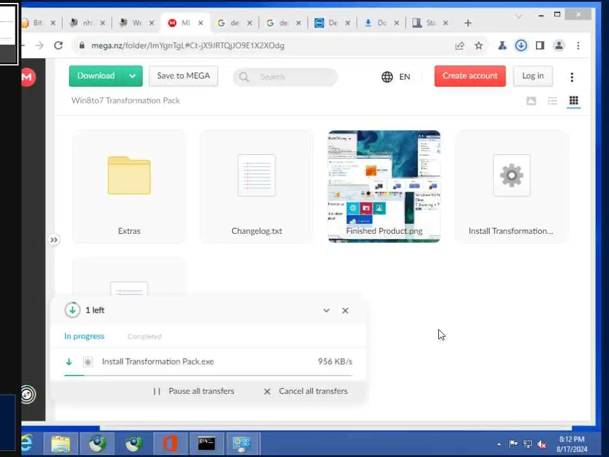The image size is (609, 457).
Task: Switch to the Bit browser tab
Action: click(x=37, y=23)
